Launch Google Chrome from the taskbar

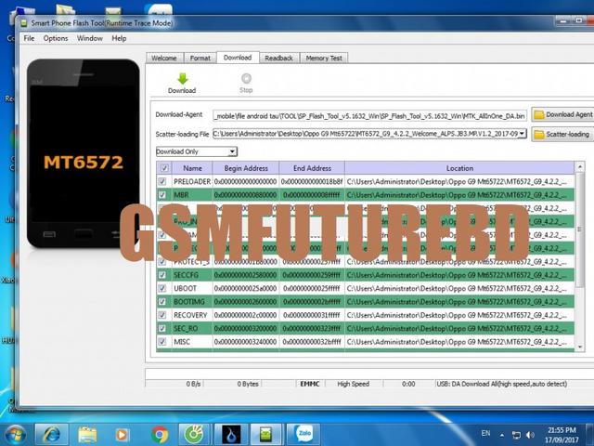[160, 434]
